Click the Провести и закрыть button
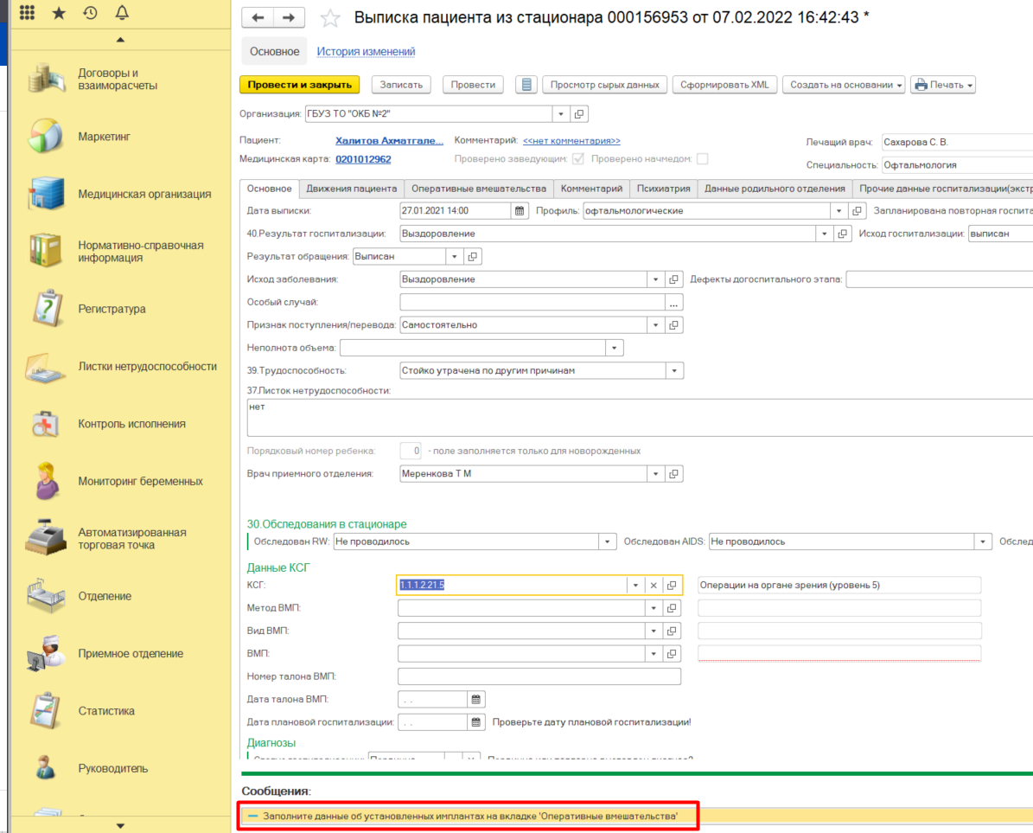 299,85
